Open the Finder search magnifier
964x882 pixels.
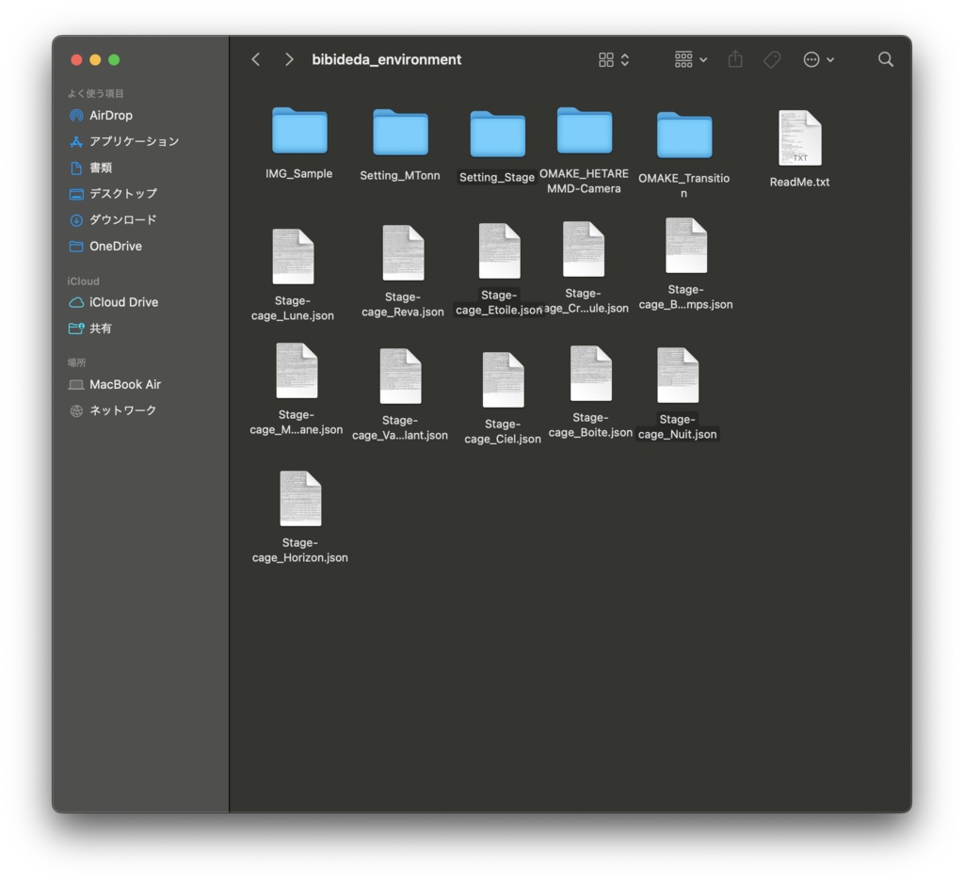click(885, 59)
